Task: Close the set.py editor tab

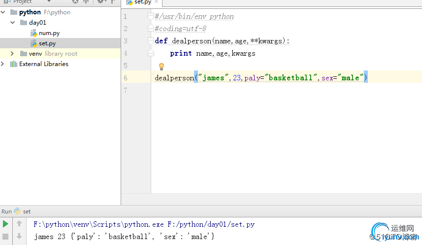Action: (157, 2)
